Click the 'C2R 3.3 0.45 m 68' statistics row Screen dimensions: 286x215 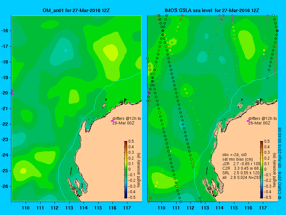pyautogui.click(x=240, y=168)
